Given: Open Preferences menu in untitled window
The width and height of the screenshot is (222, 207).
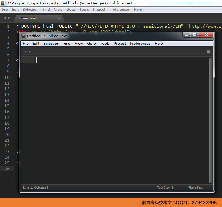Looking at the screenshot, I should click(140, 43).
